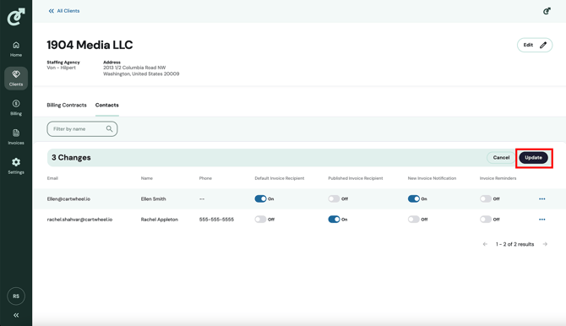Toggle Rachel Appleton's Published Invoice Recipient
This screenshot has height=326, width=566.
[334, 220]
